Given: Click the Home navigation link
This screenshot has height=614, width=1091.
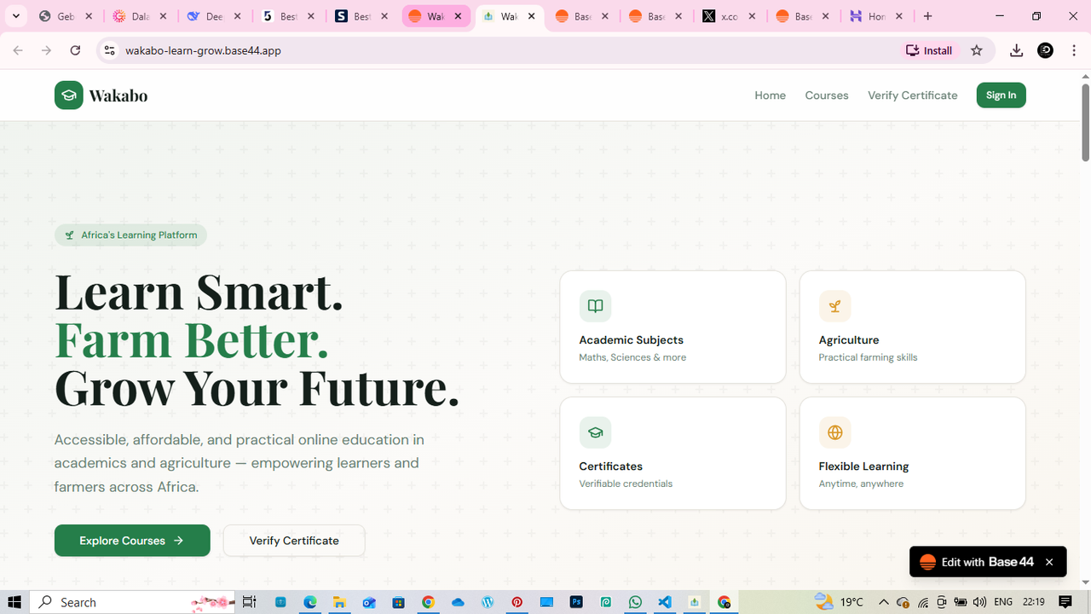Looking at the screenshot, I should pyautogui.click(x=770, y=96).
